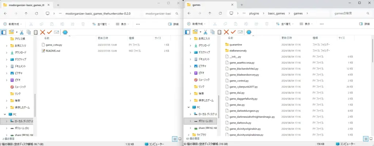The height and width of the screenshot is (146, 374).
Task: Open game_cotw.py file in left window
Action: coord(54,45)
